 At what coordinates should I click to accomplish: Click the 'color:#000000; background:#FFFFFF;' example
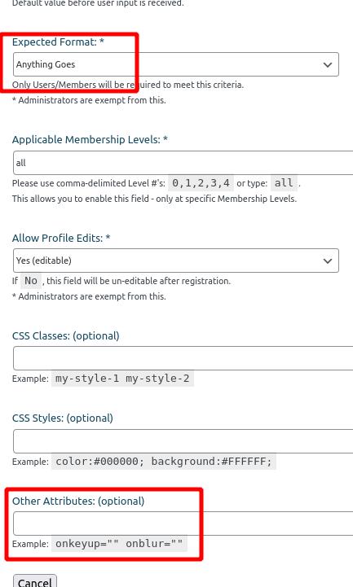coord(163,462)
